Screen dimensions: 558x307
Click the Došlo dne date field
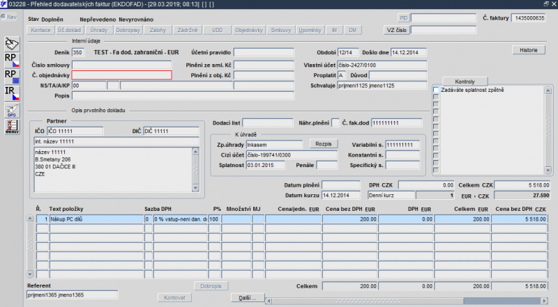click(x=408, y=52)
